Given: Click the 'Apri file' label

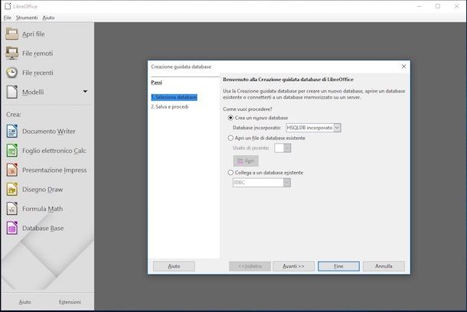Looking at the screenshot, I should point(34,34).
